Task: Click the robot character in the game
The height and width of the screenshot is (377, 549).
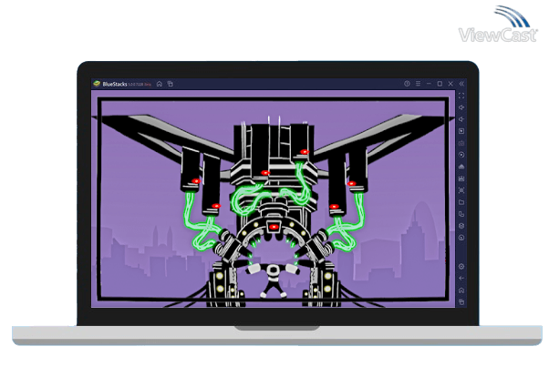Action: coord(273,280)
